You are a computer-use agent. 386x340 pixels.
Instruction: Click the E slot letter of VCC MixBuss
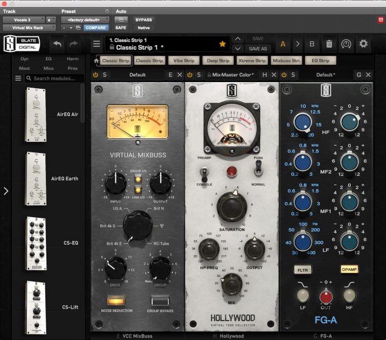pos(171,75)
